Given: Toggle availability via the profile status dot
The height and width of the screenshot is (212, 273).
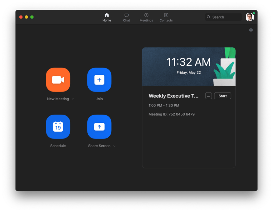Looking at the screenshot, I should click(x=253, y=13).
